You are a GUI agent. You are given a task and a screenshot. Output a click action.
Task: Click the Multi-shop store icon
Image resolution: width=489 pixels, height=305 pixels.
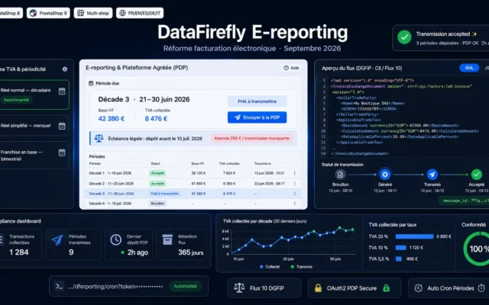coord(80,13)
